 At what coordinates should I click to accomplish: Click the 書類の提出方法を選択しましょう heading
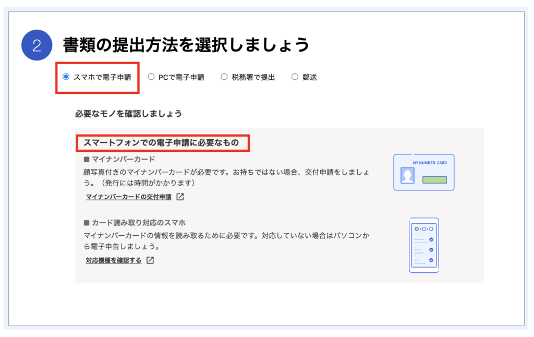point(186,45)
